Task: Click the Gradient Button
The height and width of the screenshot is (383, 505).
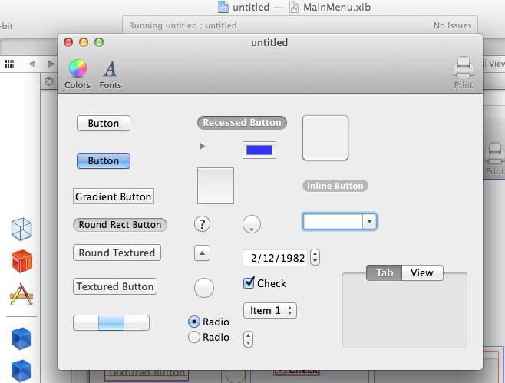Action: [x=113, y=196]
